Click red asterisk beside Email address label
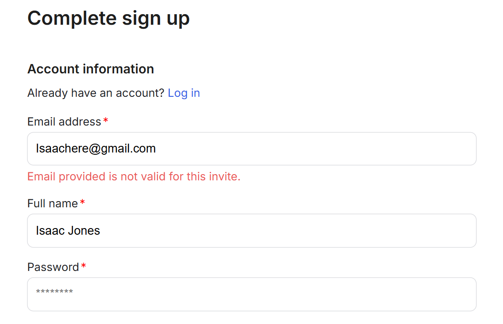 (106, 121)
